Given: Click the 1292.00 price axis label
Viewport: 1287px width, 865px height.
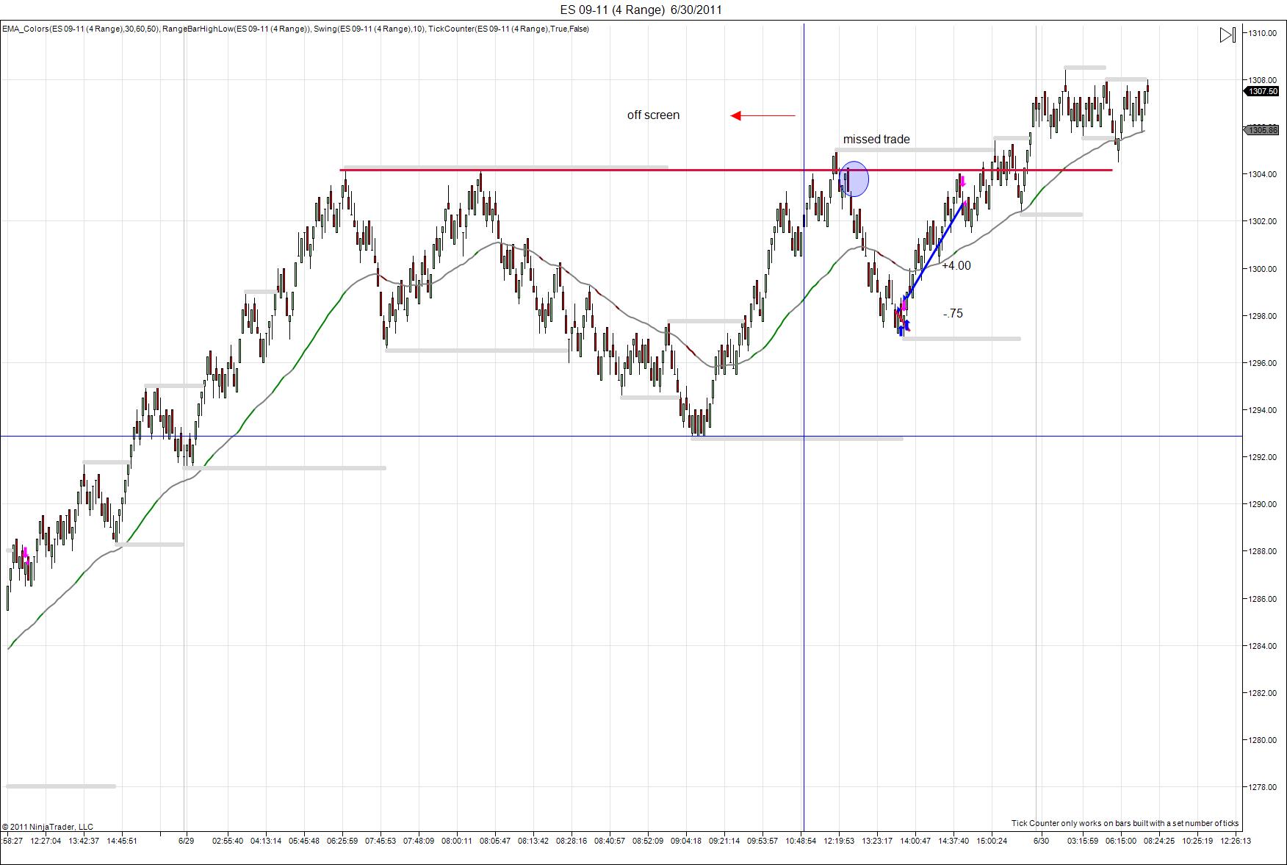Looking at the screenshot, I should pos(1262,457).
